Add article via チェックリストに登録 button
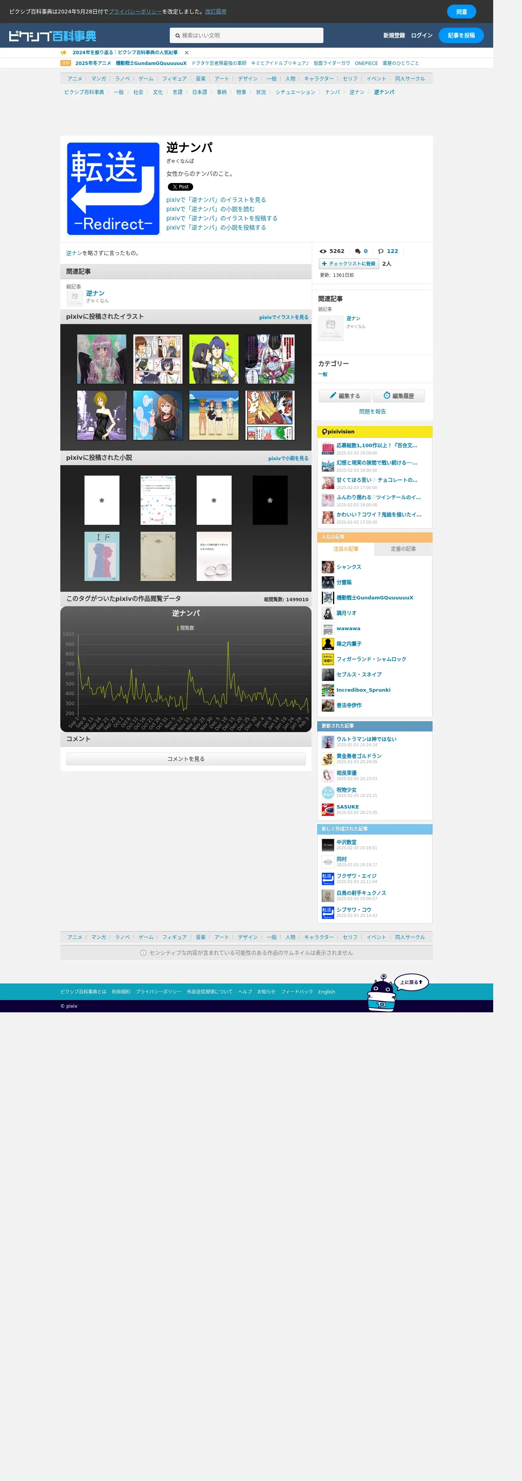Viewport: 522px width, 1481px height. [x=348, y=264]
